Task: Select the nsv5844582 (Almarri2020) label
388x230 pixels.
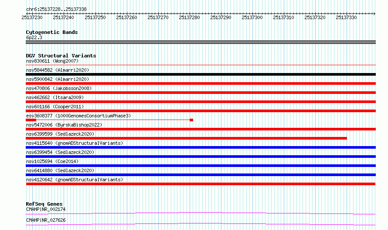Action: [x=58, y=70]
